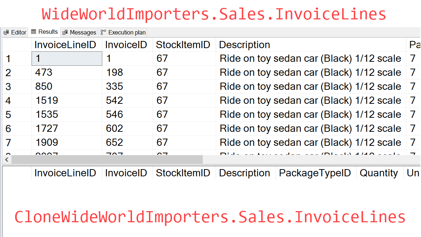Click the Results grid icon

coord(34,32)
